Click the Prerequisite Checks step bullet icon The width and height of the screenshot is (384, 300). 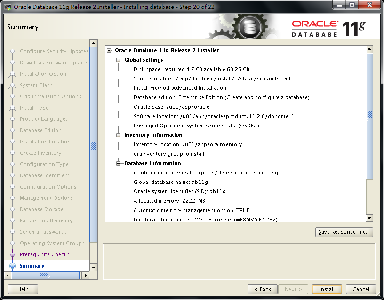[12, 254]
